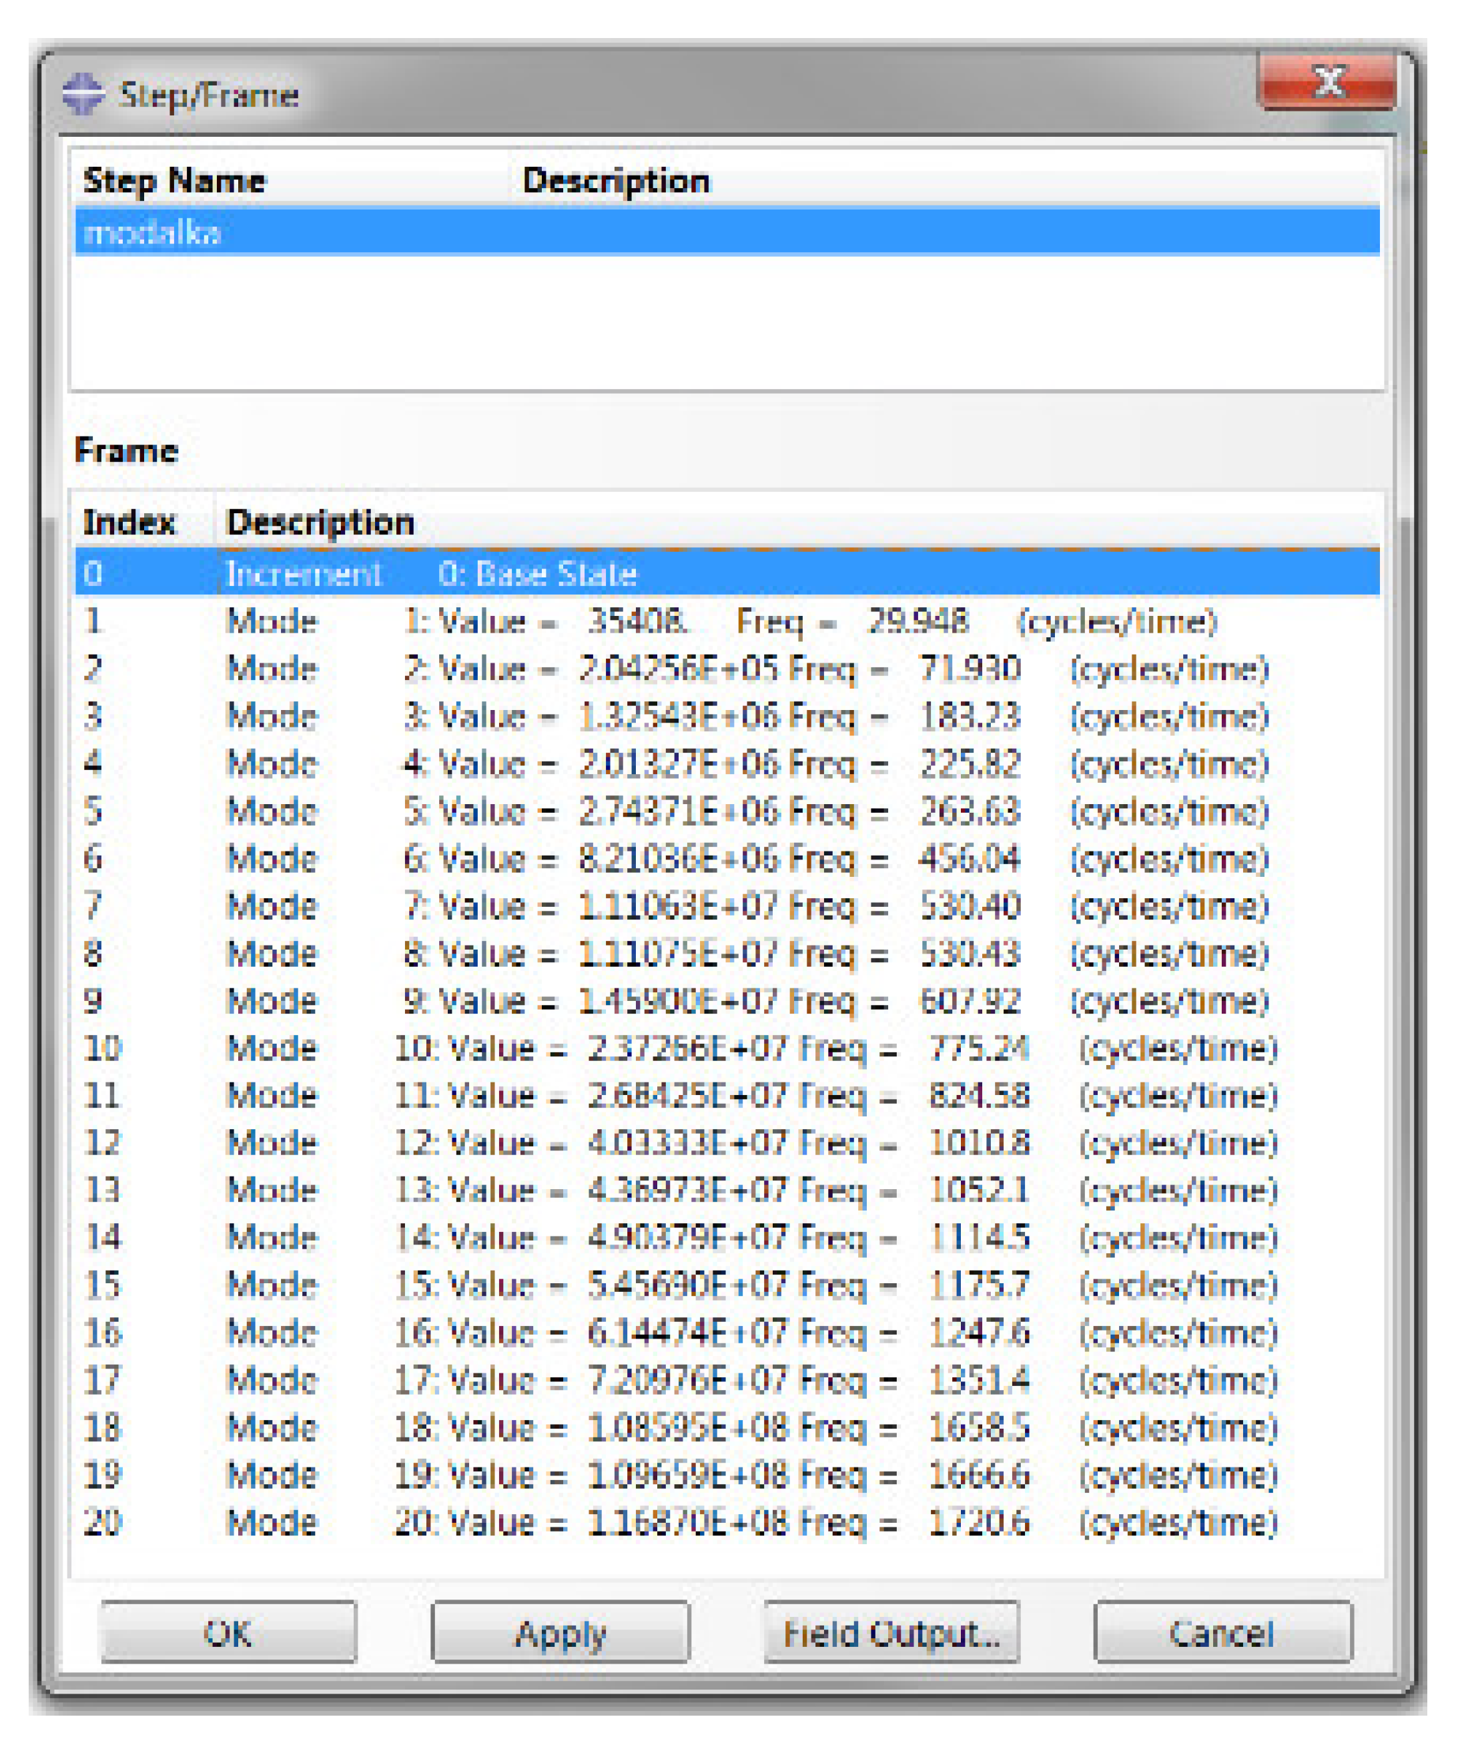
Task: Choose the Mode 3 frame, 183.23 frequency
Action: pos(726,716)
